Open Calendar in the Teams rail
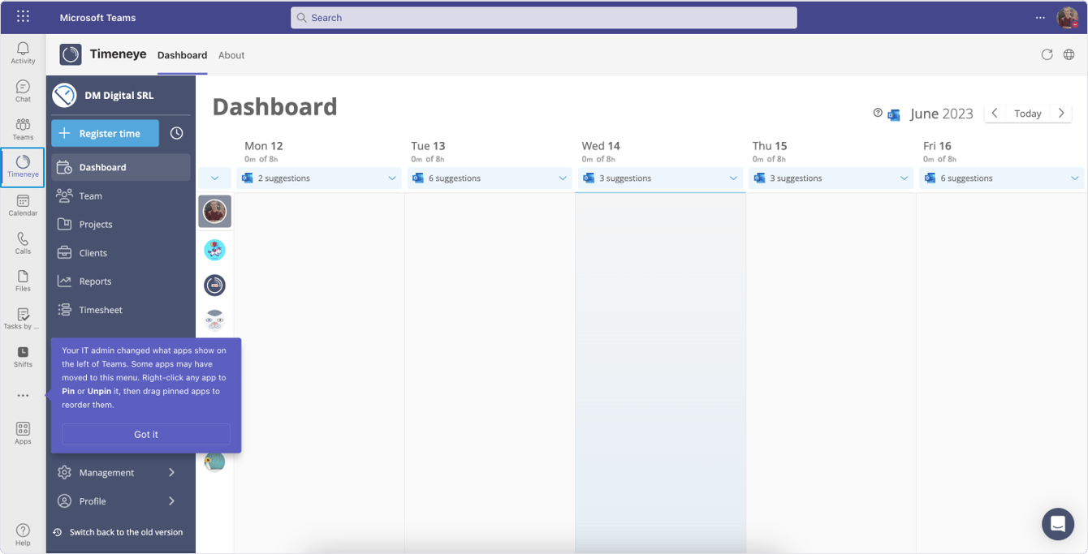 pos(23,206)
